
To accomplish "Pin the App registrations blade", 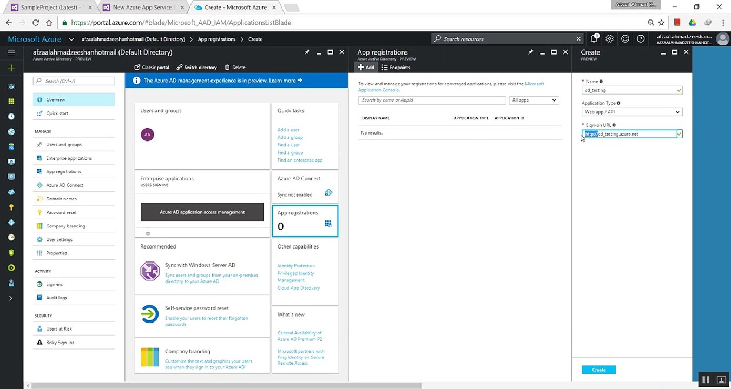I will (530, 52).
